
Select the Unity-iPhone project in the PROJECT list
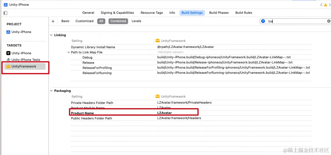(21, 32)
